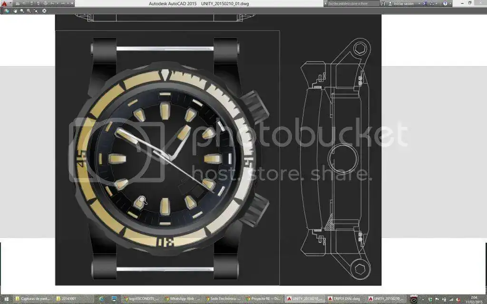Open the AutoCAD Application menu
The image size is (487, 304).
(x=5, y=4)
